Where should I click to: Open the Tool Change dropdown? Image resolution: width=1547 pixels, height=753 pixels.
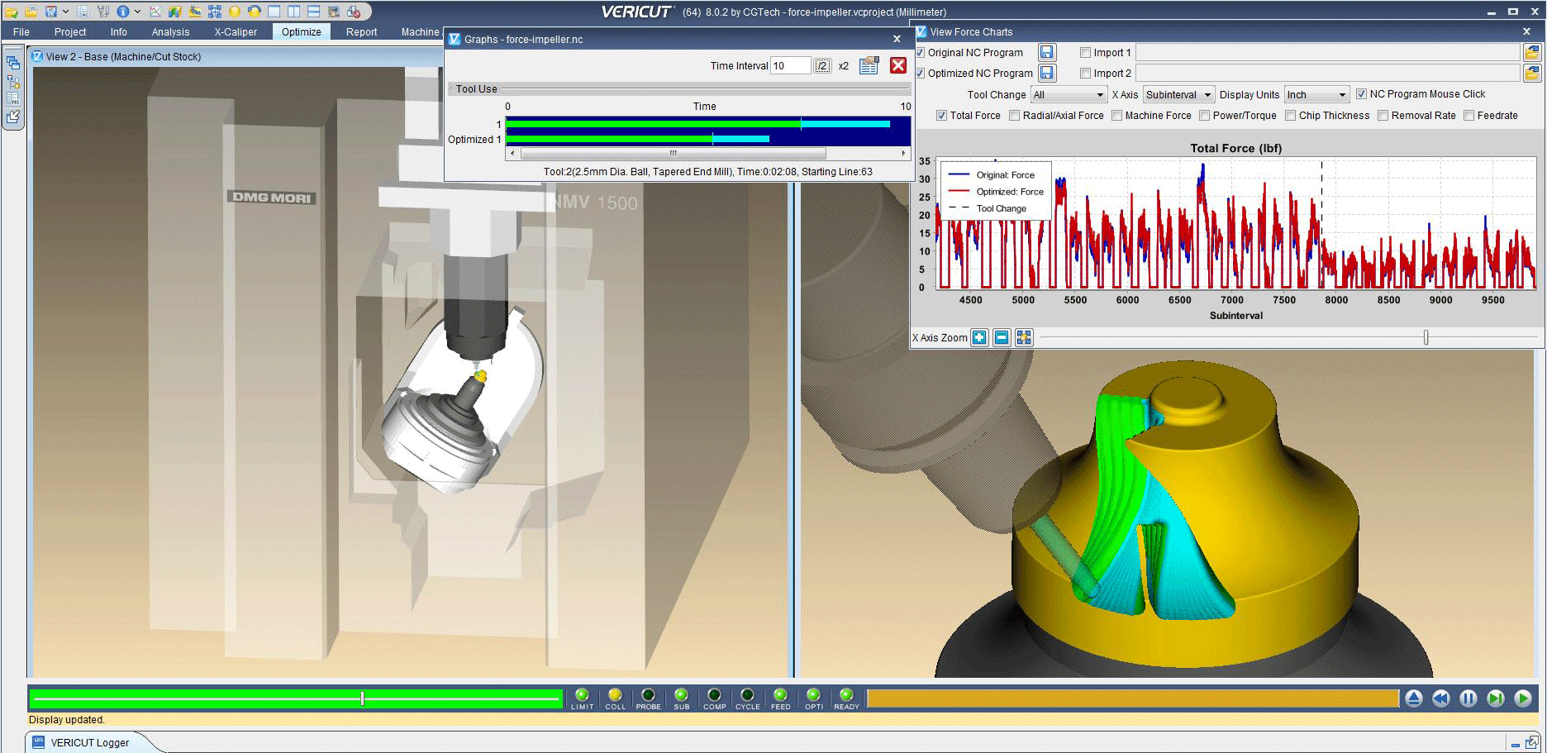pos(1068,95)
